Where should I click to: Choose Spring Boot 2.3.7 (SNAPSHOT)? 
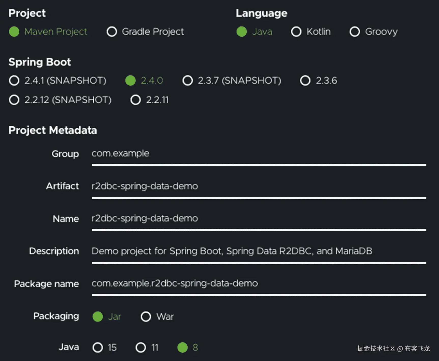(x=188, y=81)
